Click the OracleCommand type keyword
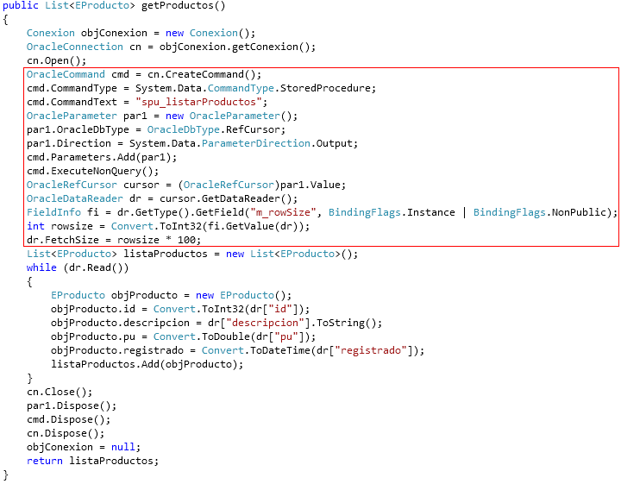The height and width of the screenshot is (484, 621). pyautogui.click(x=66, y=74)
